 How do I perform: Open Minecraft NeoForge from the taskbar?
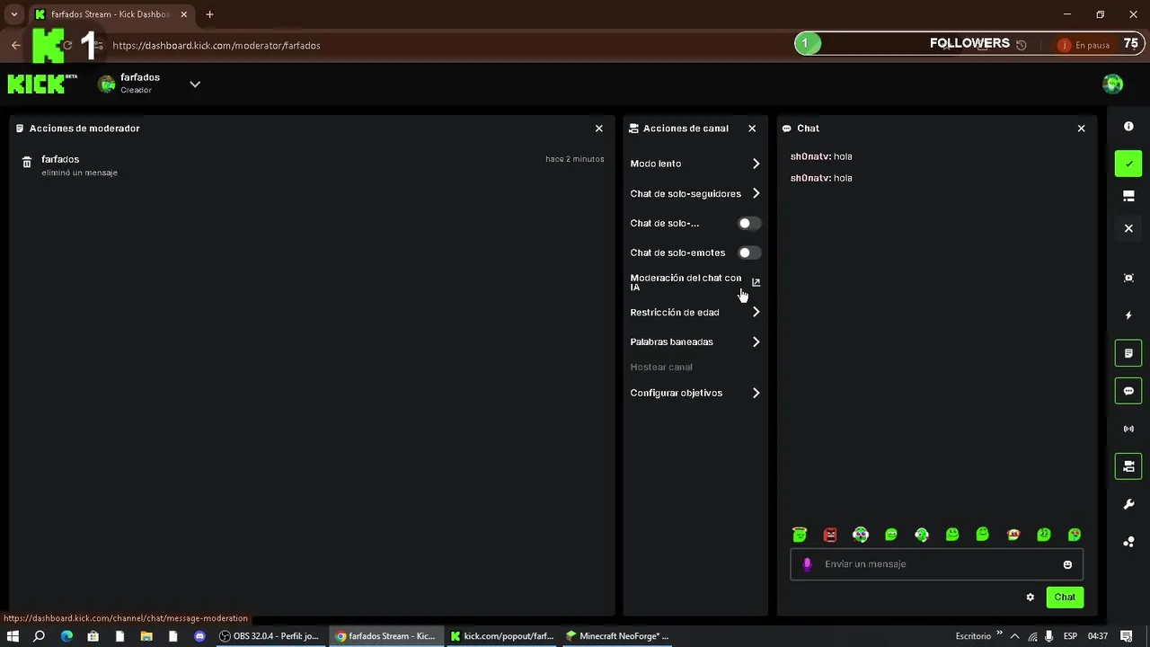[x=616, y=636]
